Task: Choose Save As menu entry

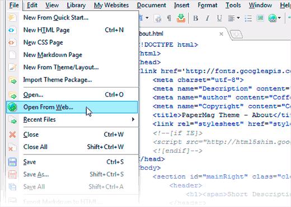Action: [x=72, y=174]
